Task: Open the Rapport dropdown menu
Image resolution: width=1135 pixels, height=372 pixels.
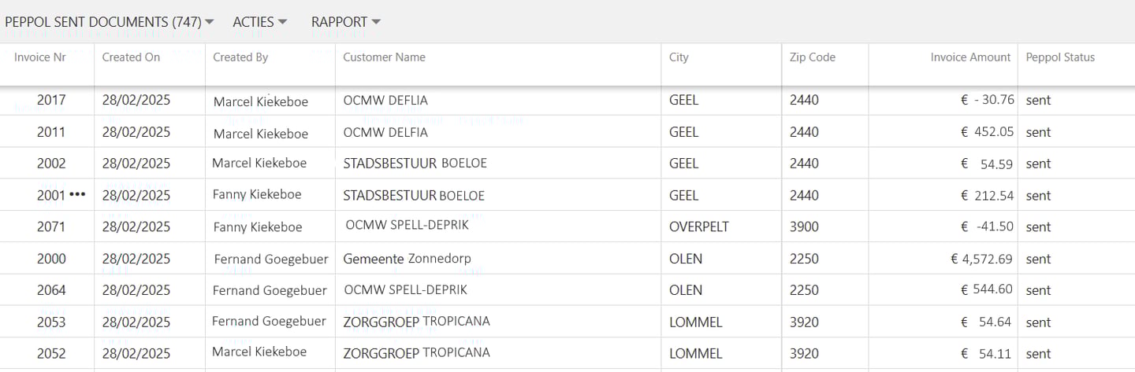Action: click(345, 22)
